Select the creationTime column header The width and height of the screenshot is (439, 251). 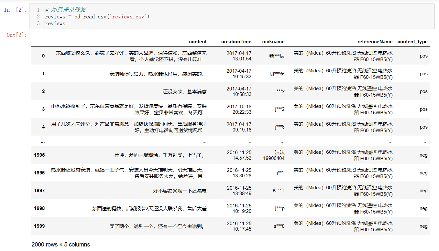236,42
